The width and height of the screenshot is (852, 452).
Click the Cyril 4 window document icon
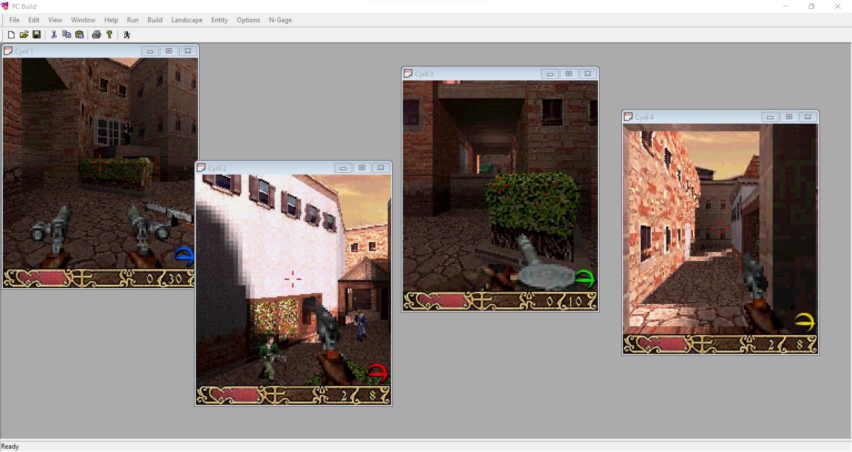(628, 117)
